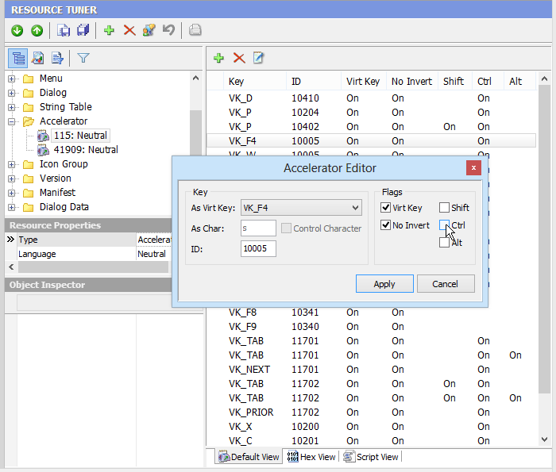This screenshot has height=472, width=556.
Task: Close the Accelerator Editor dialog
Action: (x=473, y=168)
